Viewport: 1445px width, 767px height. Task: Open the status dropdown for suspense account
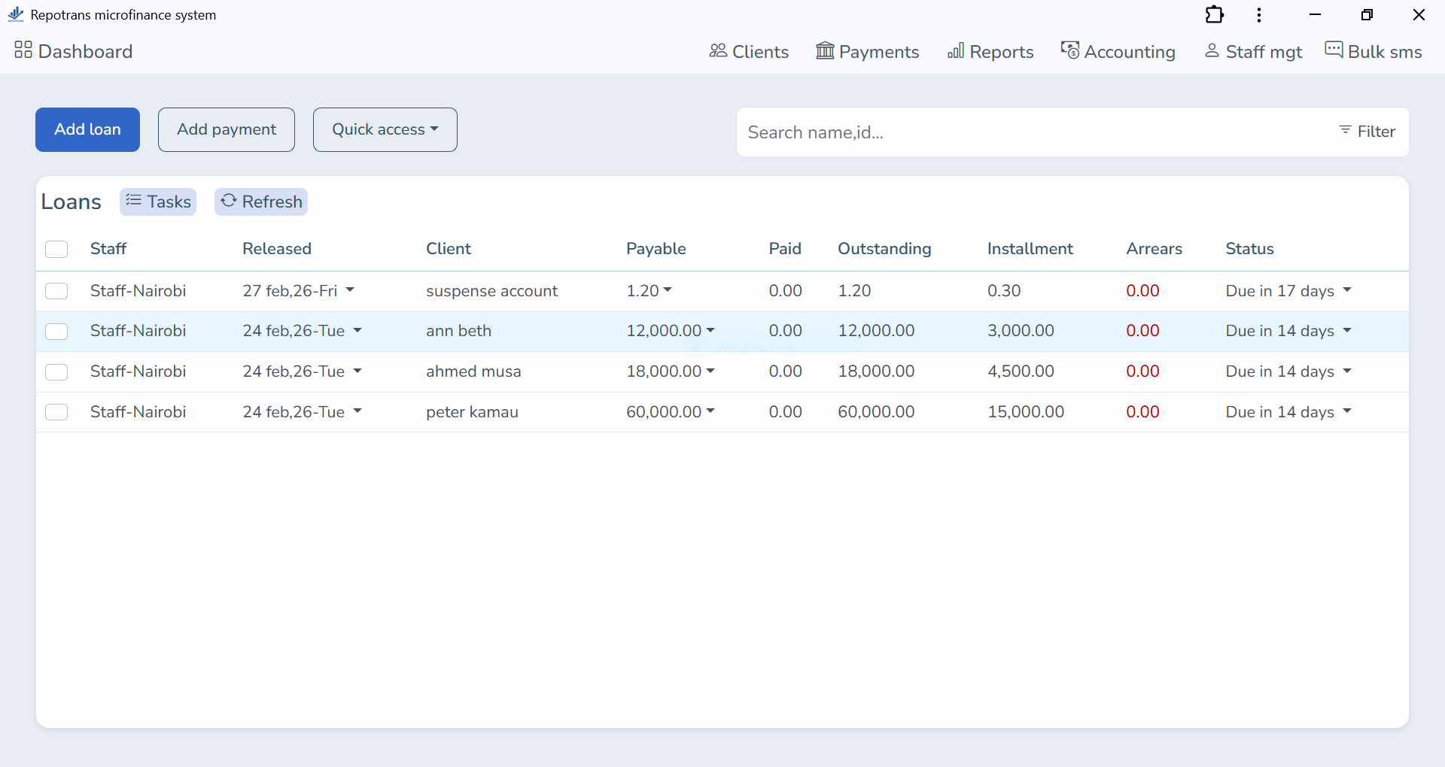tap(1347, 291)
